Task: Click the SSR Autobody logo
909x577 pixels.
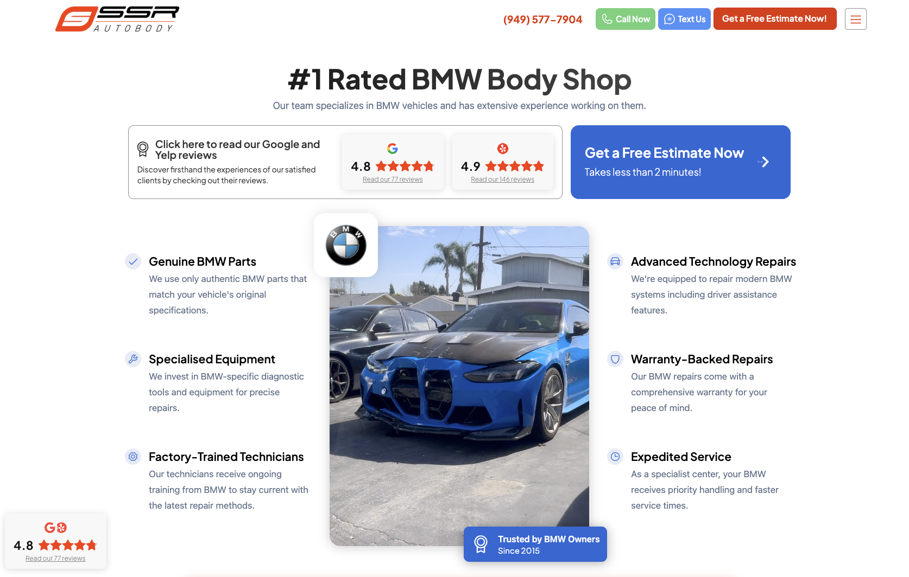Action: pyautogui.click(x=117, y=19)
